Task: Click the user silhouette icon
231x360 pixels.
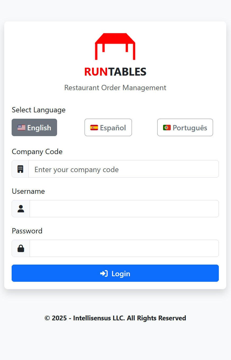Action: point(21,209)
